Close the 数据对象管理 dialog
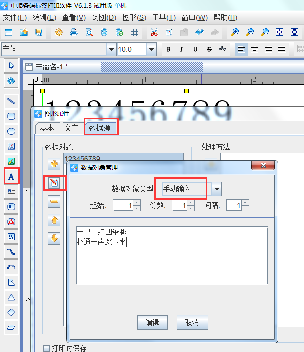304x352 pixels. [x=263, y=165]
